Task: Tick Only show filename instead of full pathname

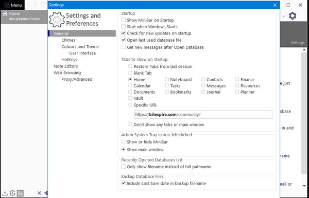Action: click(124, 167)
